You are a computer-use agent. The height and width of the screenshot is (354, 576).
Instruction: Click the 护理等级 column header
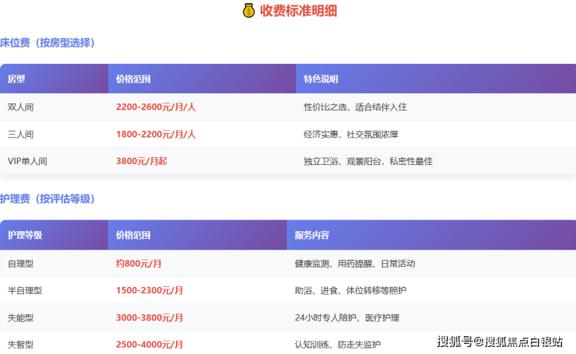tap(25, 235)
